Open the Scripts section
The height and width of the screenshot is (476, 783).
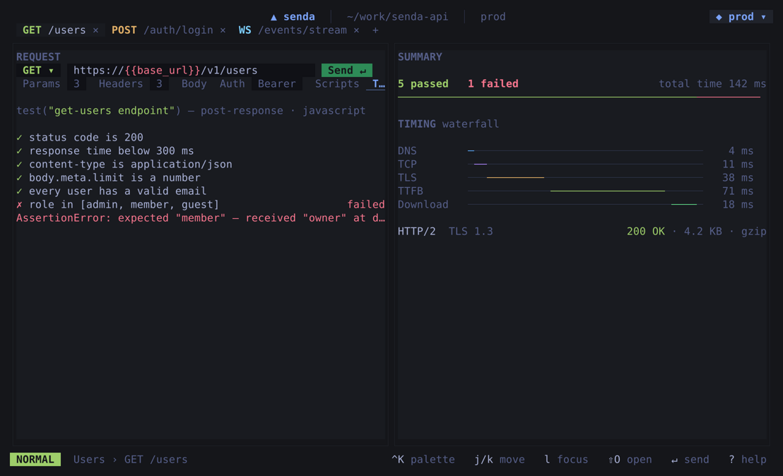coord(337,84)
